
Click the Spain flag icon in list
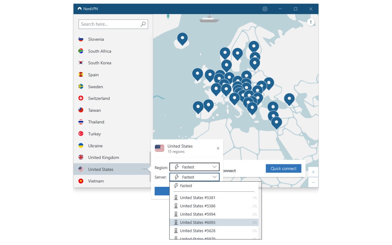81,74
